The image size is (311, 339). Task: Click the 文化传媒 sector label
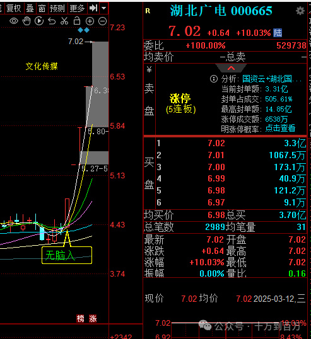click(x=42, y=66)
